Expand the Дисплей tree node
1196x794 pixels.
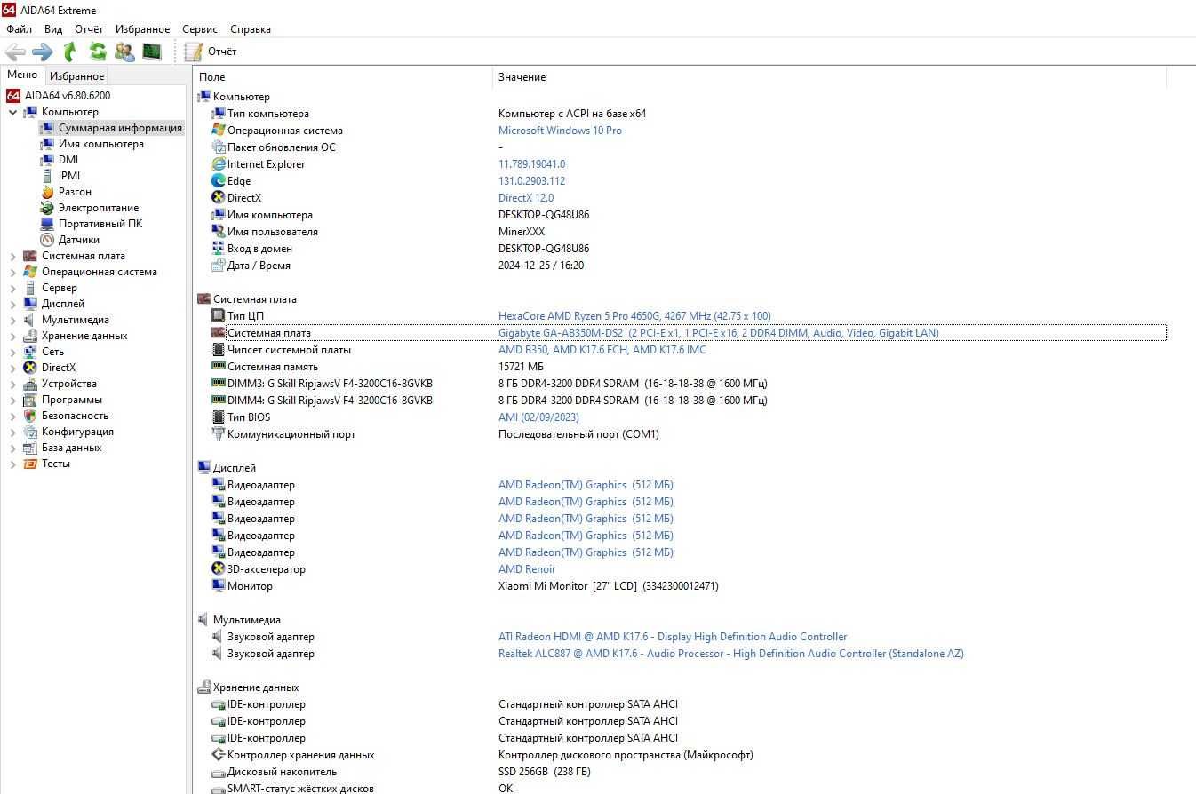[x=12, y=304]
